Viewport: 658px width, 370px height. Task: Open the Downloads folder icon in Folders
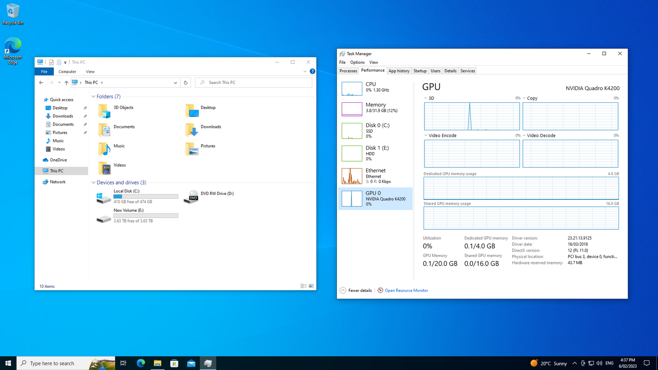click(192, 130)
